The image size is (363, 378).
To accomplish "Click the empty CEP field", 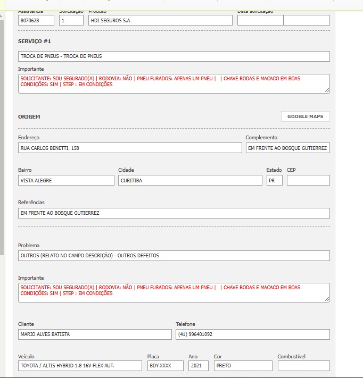I will (308, 180).
